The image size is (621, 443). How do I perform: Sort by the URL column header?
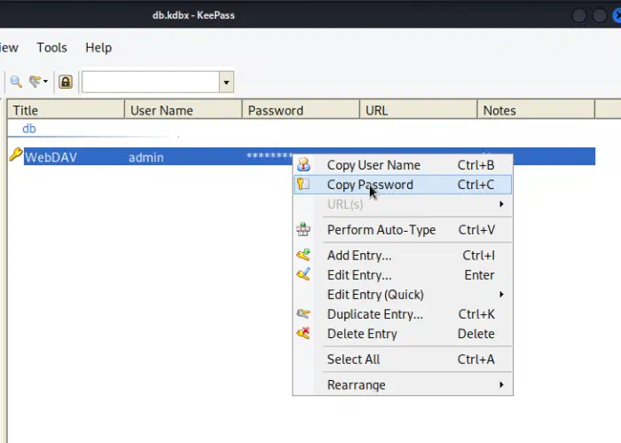419,110
